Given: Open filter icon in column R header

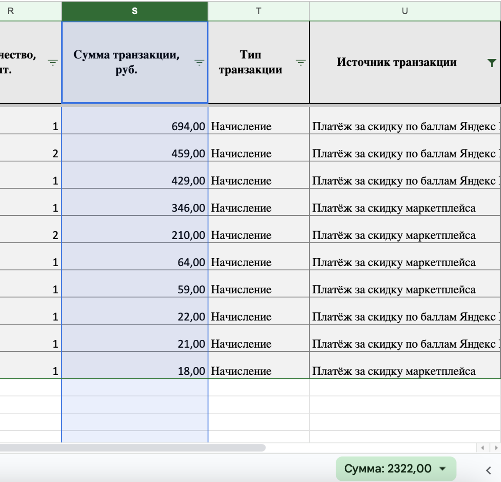Looking at the screenshot, I should [53, 63].
